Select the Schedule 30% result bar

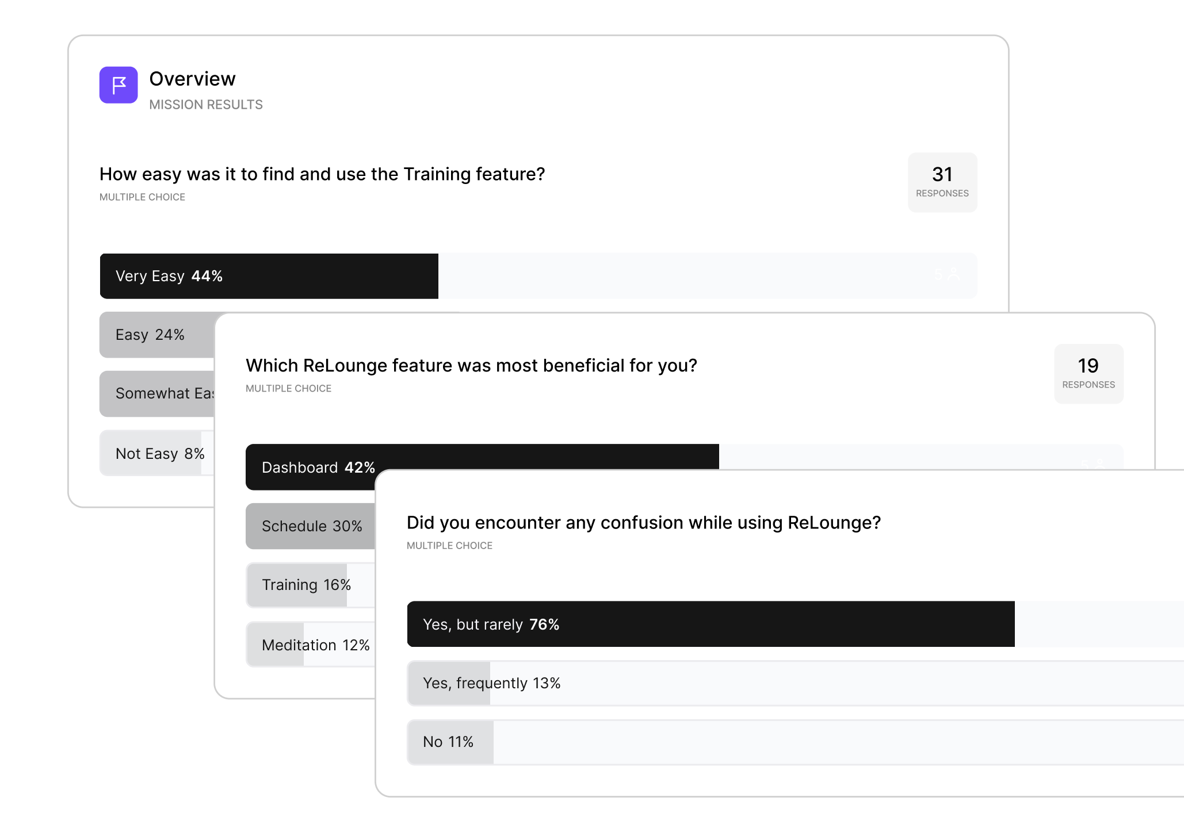(311, 526)
